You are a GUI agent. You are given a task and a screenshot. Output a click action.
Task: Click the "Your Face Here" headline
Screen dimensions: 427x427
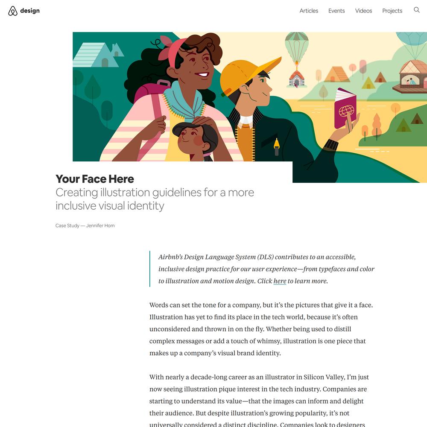click(x=95, y=179)
